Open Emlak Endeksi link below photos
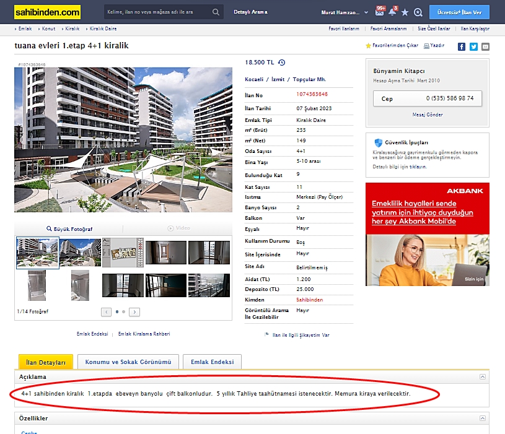 click(x=92, y=334)
